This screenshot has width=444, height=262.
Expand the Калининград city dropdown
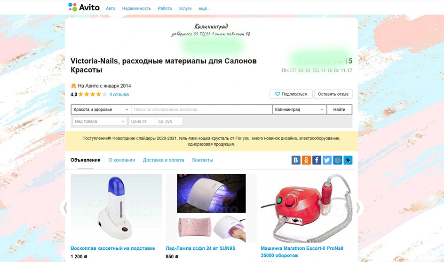pyautogui.click(x=299, y=109)
